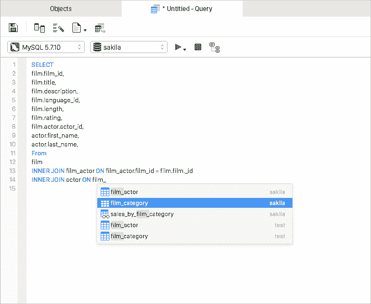
Task: Click the sakila film_actor table icon
Action: pyautogui.click(x=105, y=192)
